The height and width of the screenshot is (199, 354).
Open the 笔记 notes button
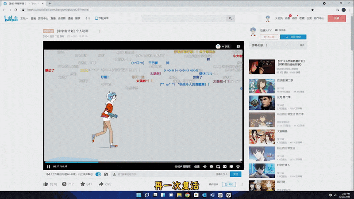pyautogui.click(x=229, y=184)
